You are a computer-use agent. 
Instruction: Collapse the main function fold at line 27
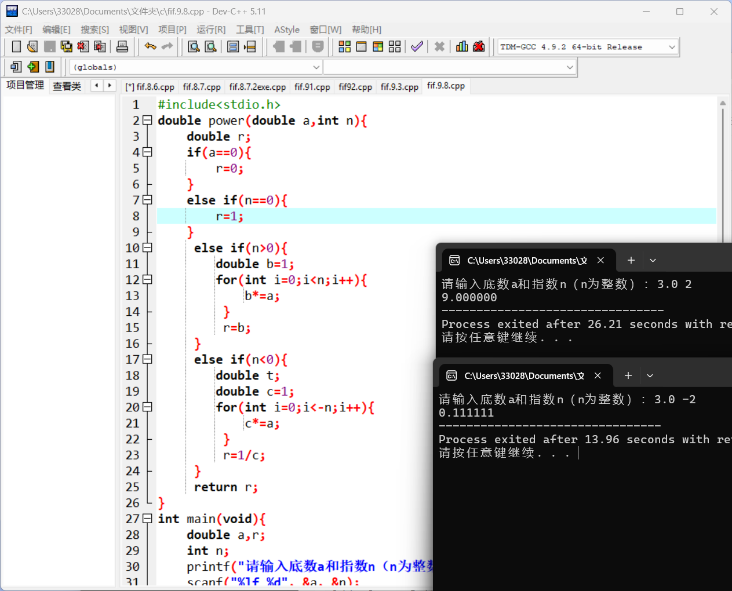[x=147, y=519]
